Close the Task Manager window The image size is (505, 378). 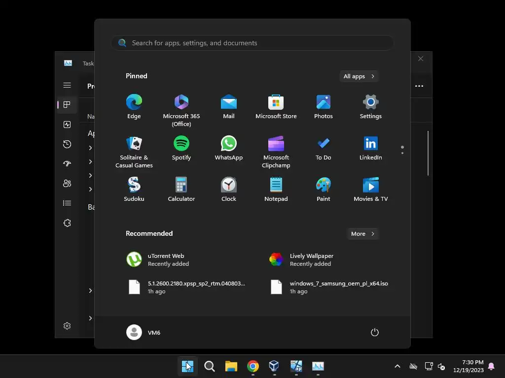421,59
